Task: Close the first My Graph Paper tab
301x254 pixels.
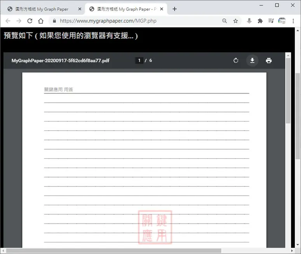Action: 80,9
